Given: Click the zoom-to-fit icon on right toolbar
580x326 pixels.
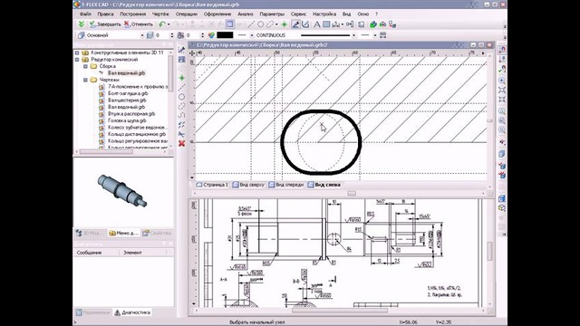Looking at the screenshot, I should click(502, 91).
